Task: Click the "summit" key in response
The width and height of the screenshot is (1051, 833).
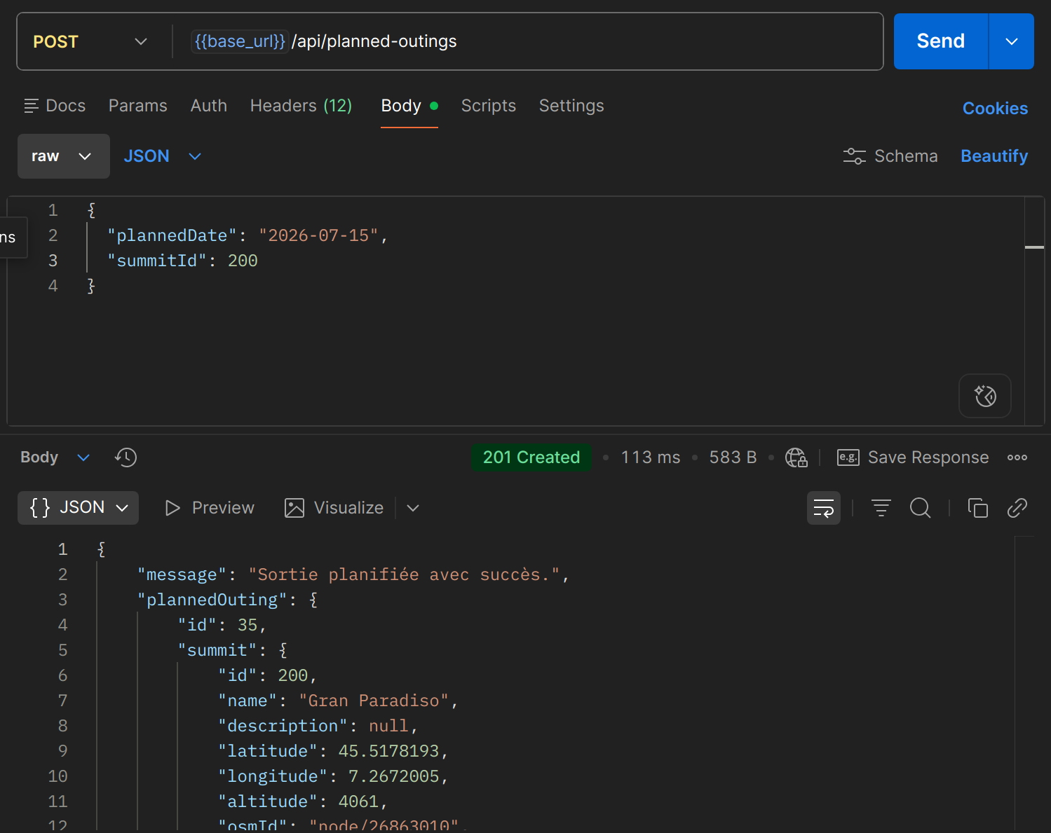Action: pos(217,650)
